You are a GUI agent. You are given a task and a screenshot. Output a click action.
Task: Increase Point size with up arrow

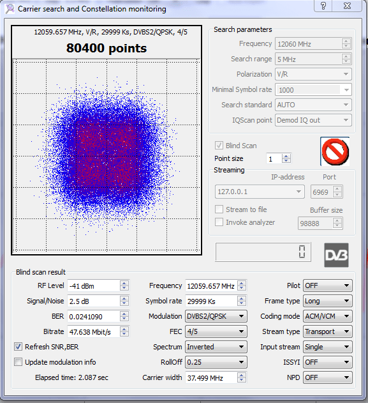(x=286, y=156)
